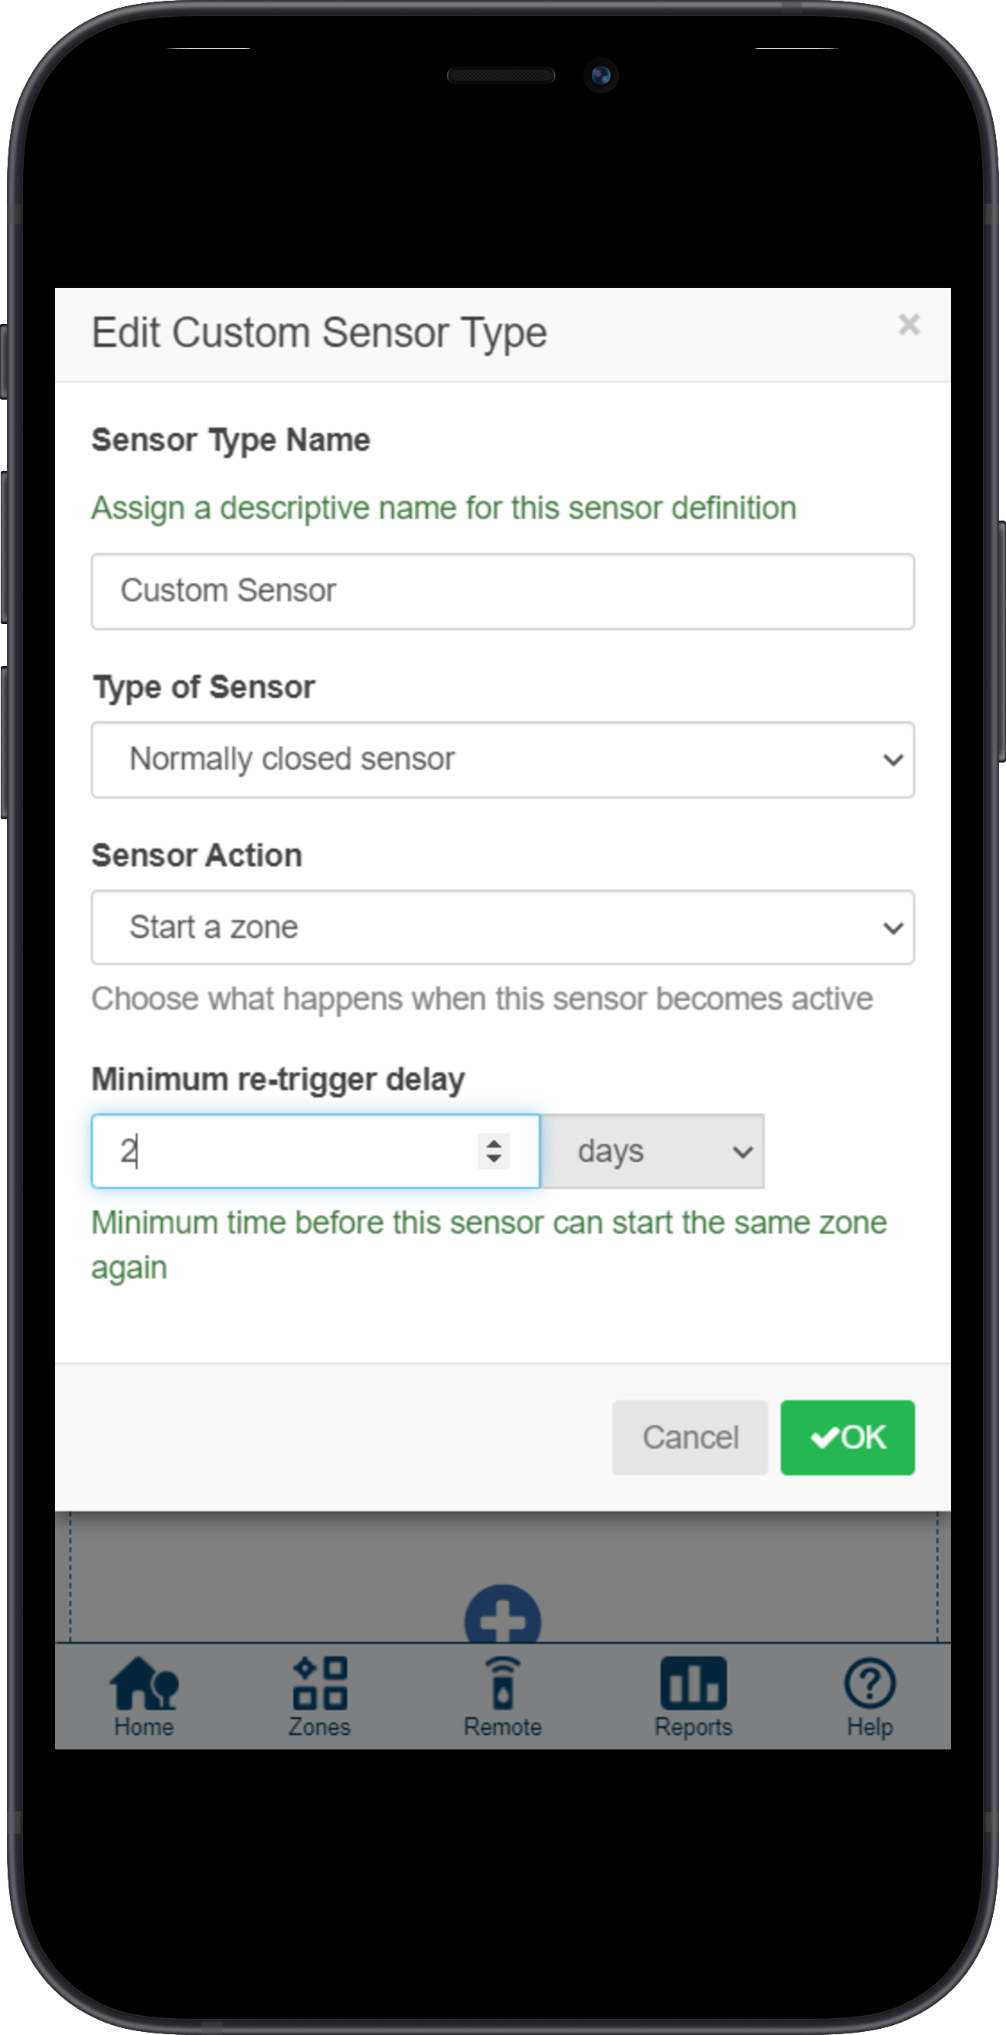The width and height of the screenshot is (1006, 2035).
Task: Click the Sensor Type Name text field
Action: pyautogui.click(x=502, y=591)
